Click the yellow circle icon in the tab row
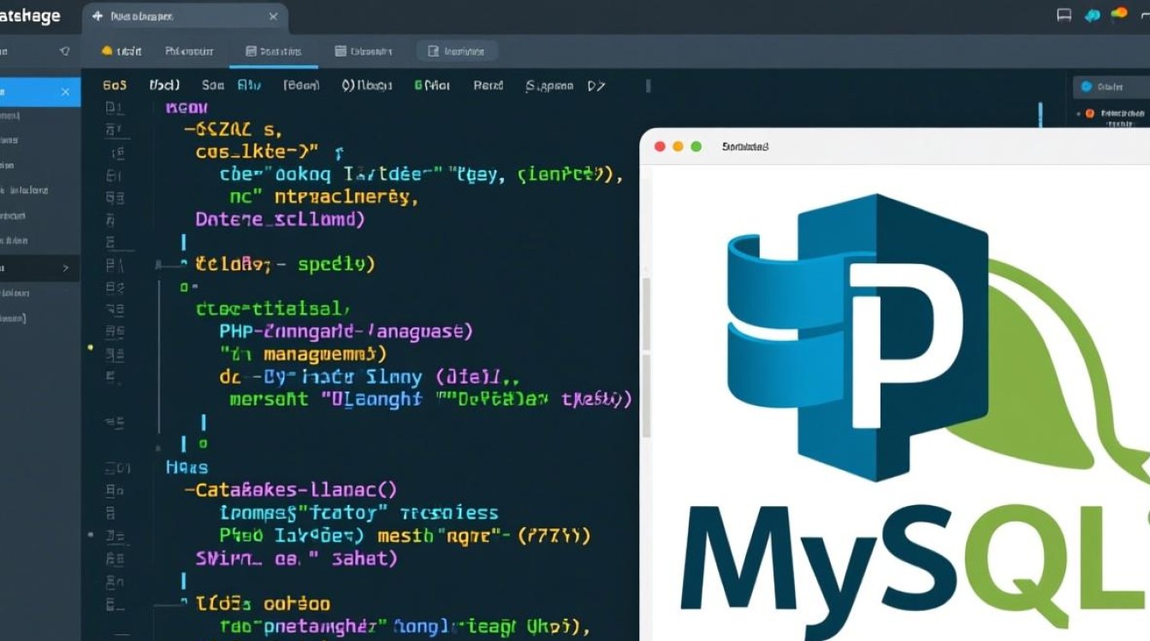Image resolution: width=1150 pixels, height=641 pixels. 108,51
